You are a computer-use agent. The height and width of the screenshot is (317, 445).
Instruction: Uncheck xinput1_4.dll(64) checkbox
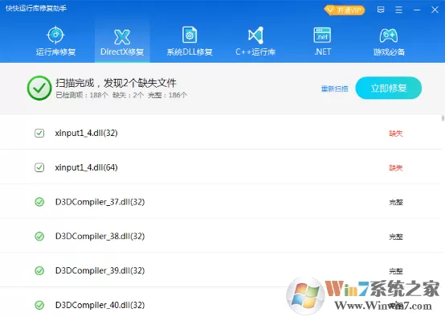(39, 167)
